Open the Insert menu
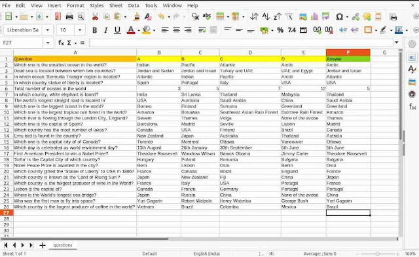 [54, 5]
